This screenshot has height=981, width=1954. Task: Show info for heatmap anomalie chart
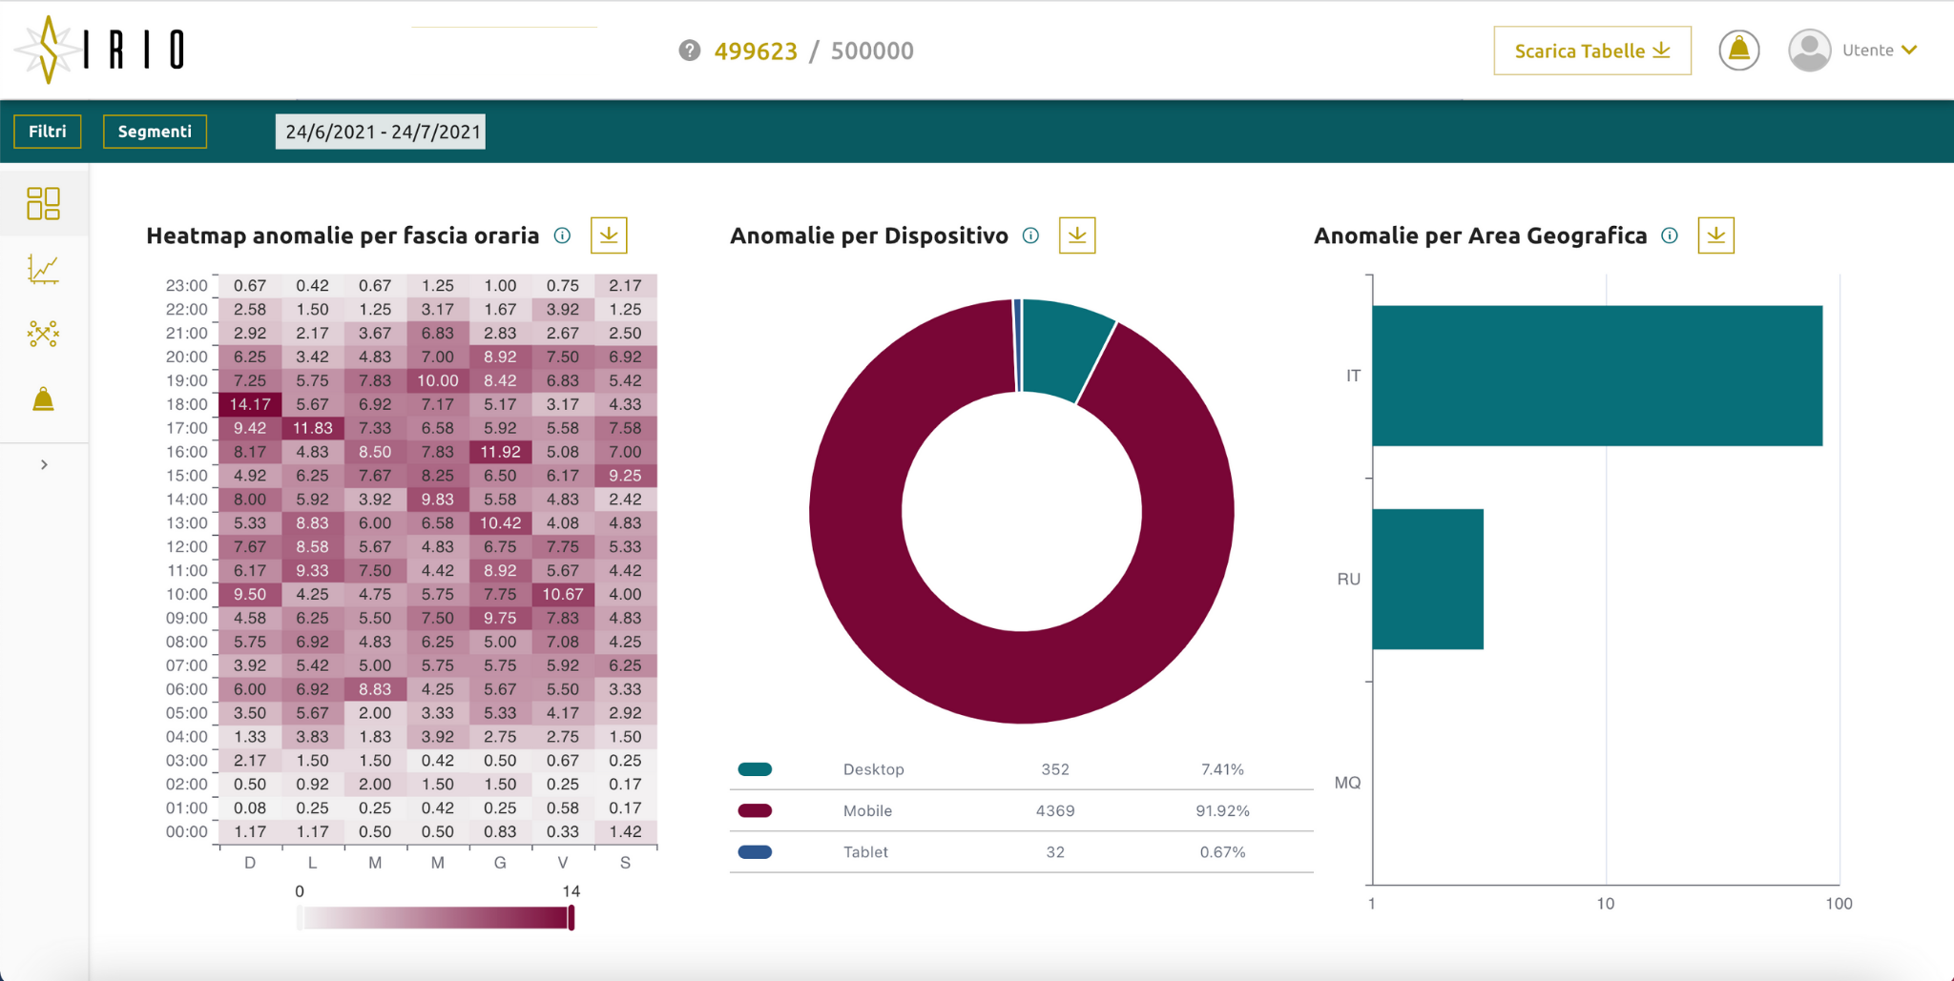(x=563, y=235)
